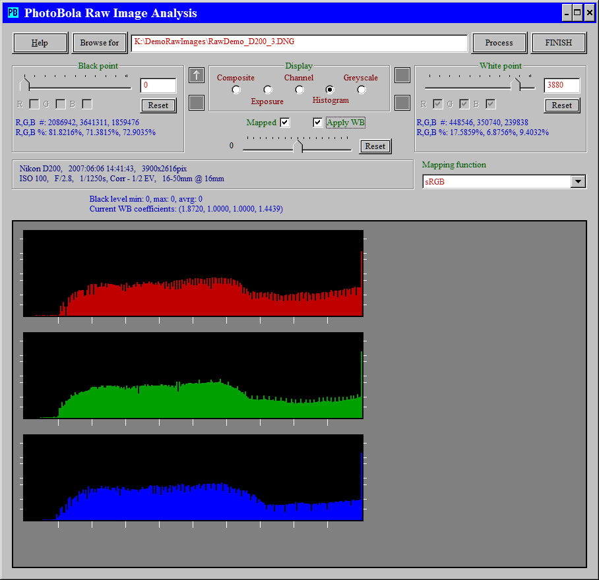This screenshot has height=580, width=599.
Task: Click the up-arrow button beside Black point panel
Action: pyautogui.click(x=197, y=75)
